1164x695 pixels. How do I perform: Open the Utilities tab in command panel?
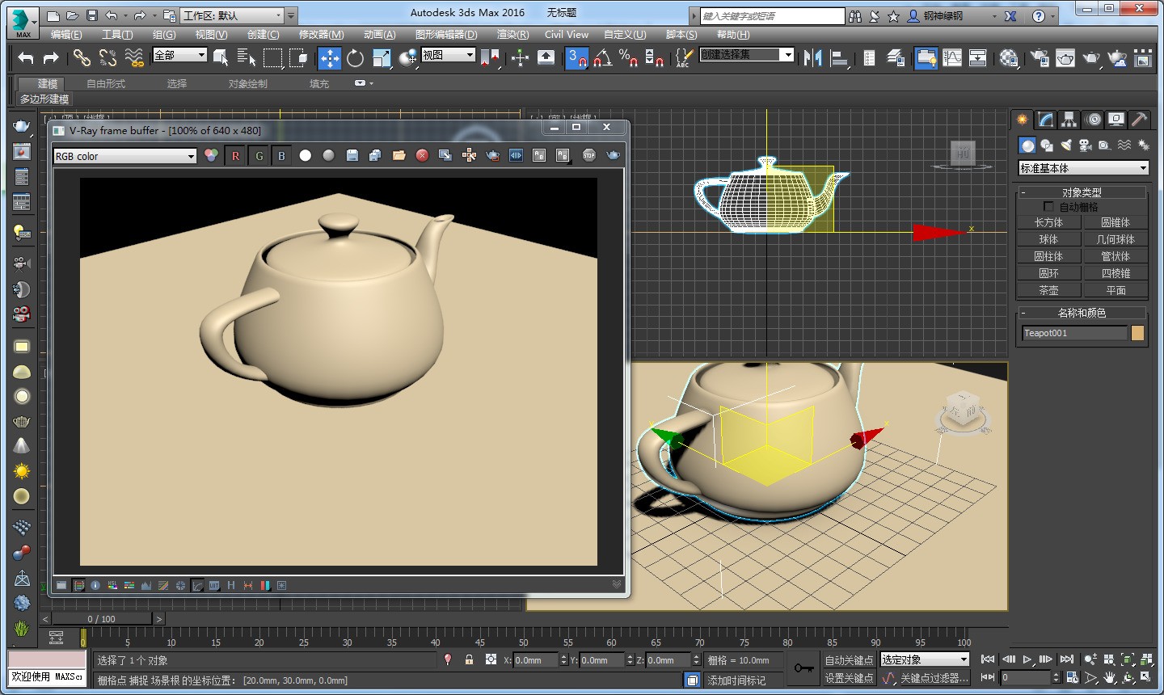(x=1140, y=120)
